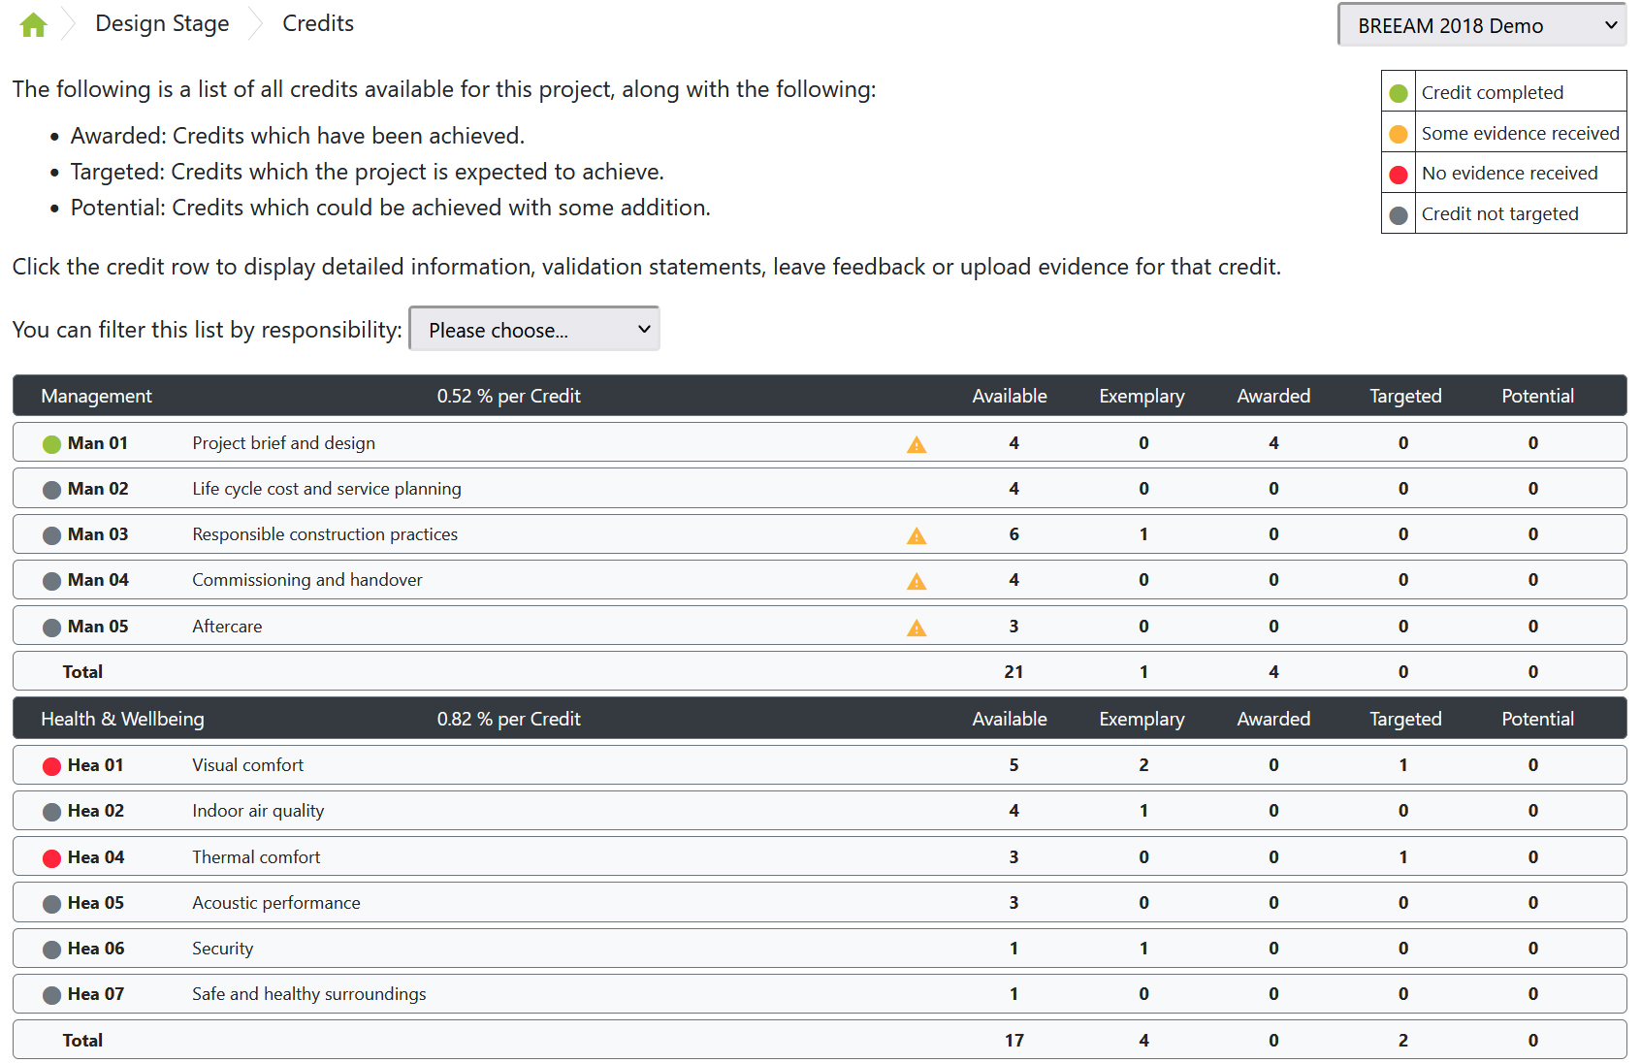Open Safe and healthy surroundings credit
Screen dimensions: 1641x1063
point(820,993)
